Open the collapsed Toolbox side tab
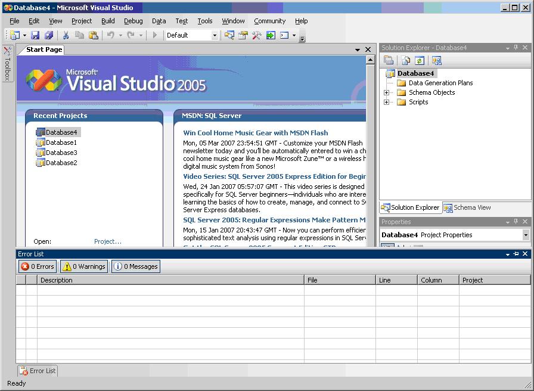The height and width of the screenshot is (391, 534). click(8, 64)
